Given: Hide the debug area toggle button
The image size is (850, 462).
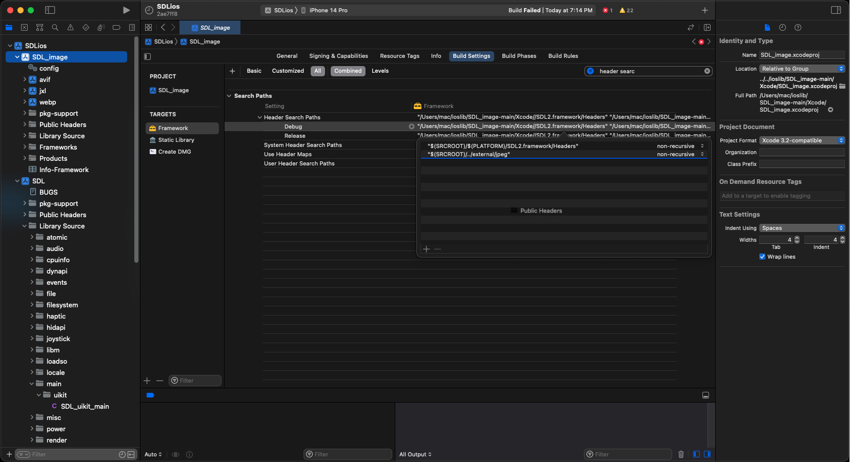Looking at the screenshot, I should tap(705, 395).
